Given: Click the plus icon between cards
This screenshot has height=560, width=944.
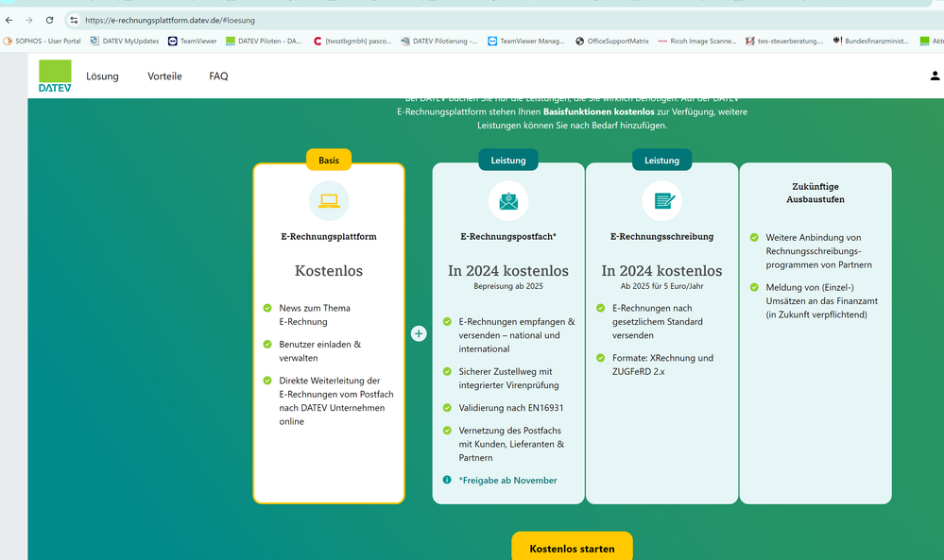Looking at the screenshot, I should click(x=419, y=333).
